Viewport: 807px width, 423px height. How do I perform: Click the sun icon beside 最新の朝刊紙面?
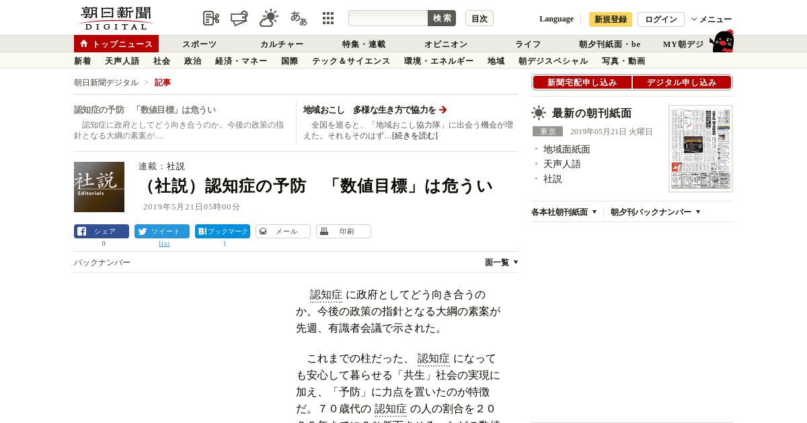click(x=539, y=113)
